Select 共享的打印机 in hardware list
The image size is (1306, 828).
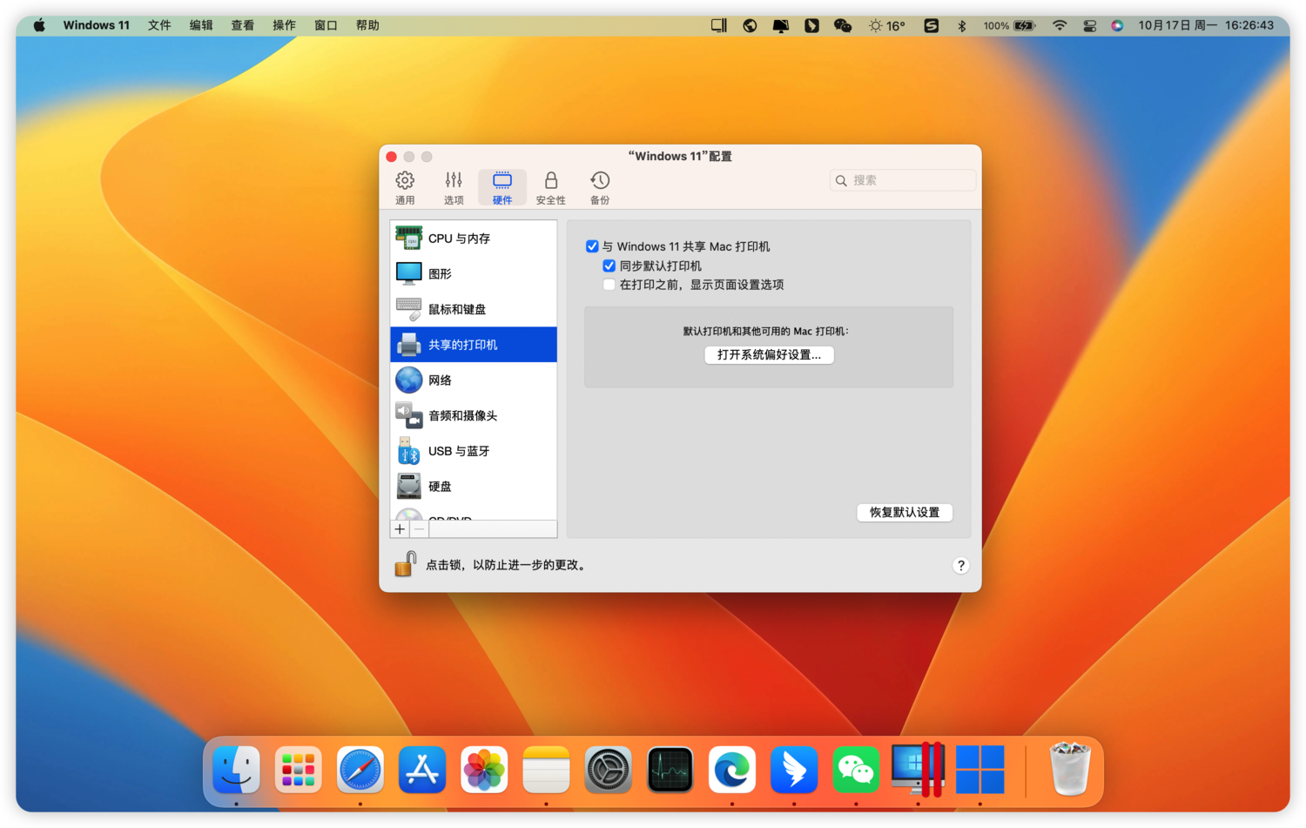[474, 345]
